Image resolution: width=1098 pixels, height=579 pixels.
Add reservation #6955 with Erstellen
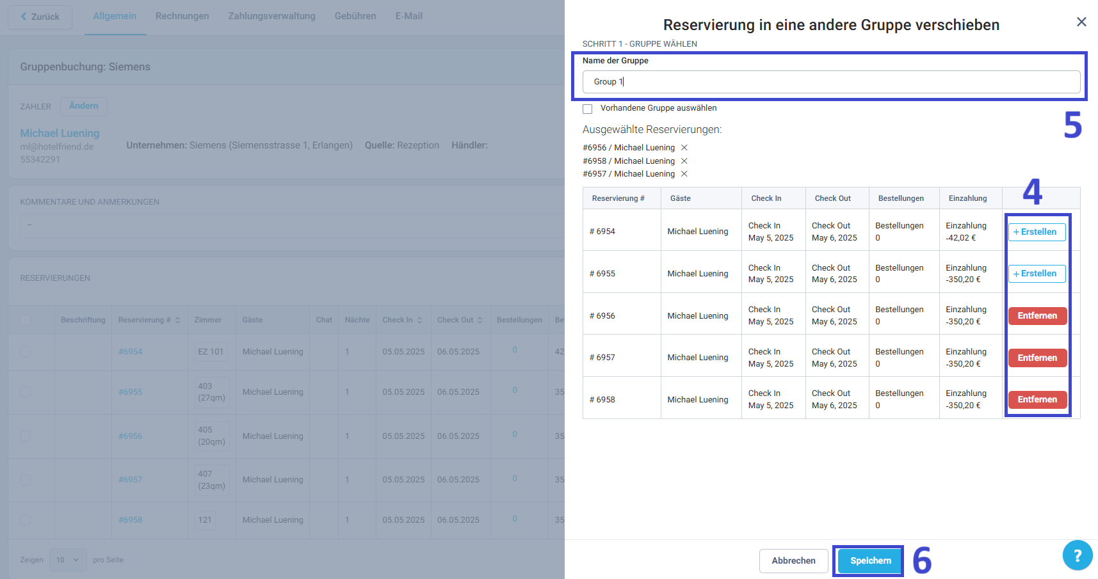pos(1037,273)
